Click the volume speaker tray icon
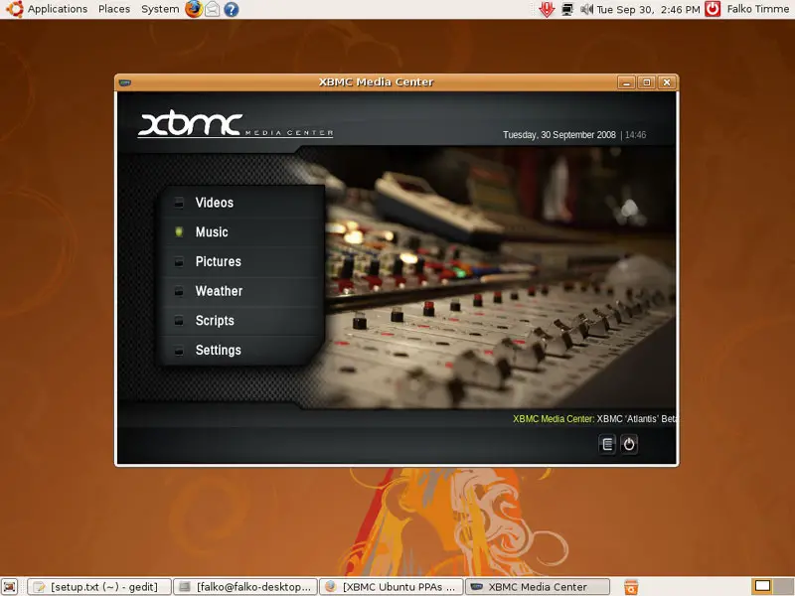Image resolution: width=795 pixels, height=596 pixels. [586, 9]
